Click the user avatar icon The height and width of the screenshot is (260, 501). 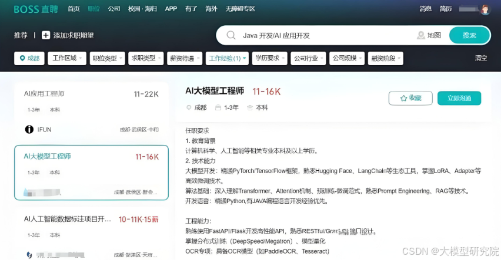point(485,9)
